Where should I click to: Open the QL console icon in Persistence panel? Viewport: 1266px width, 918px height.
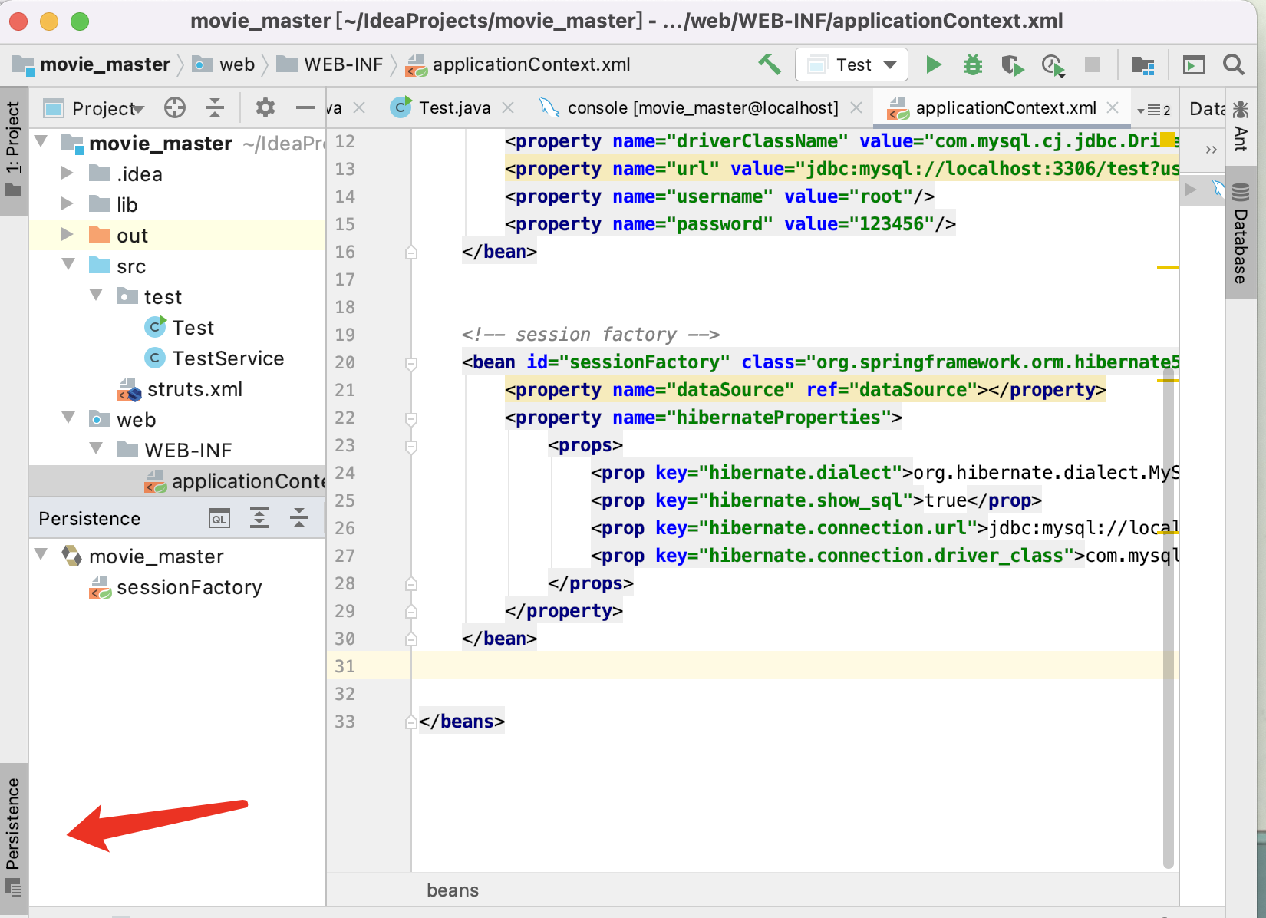pos(219,518)
